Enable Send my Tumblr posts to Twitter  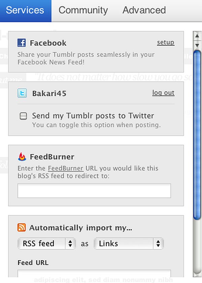23,117
